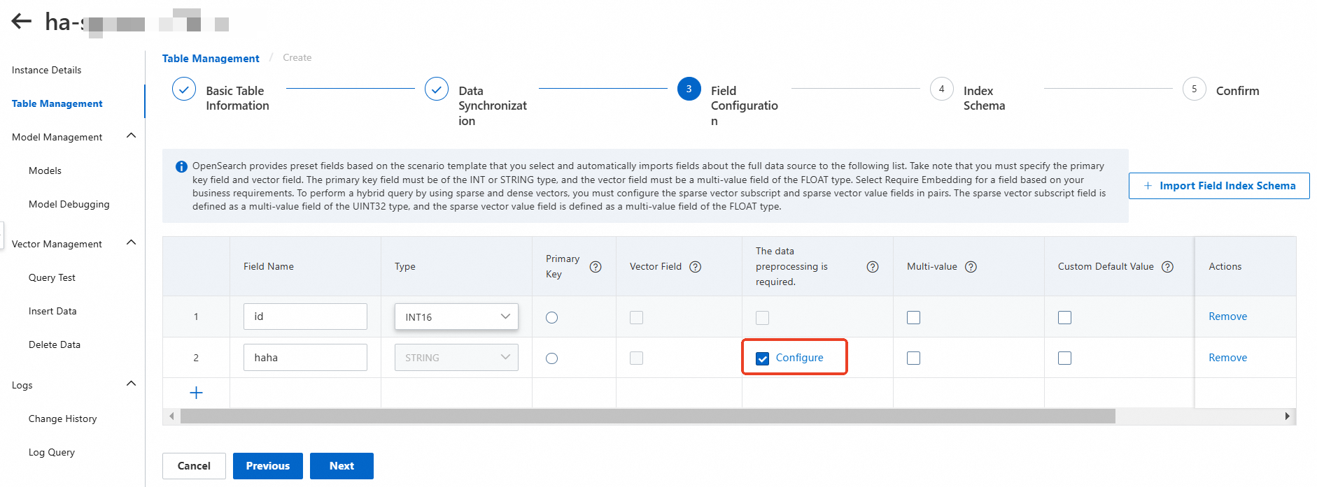
Task: Open Instance Details in sidebar
Action: [x=46, y=70]
